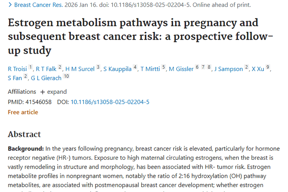Open author X Xu link
This screenshot has width=288, height=192.
point(258,69)
